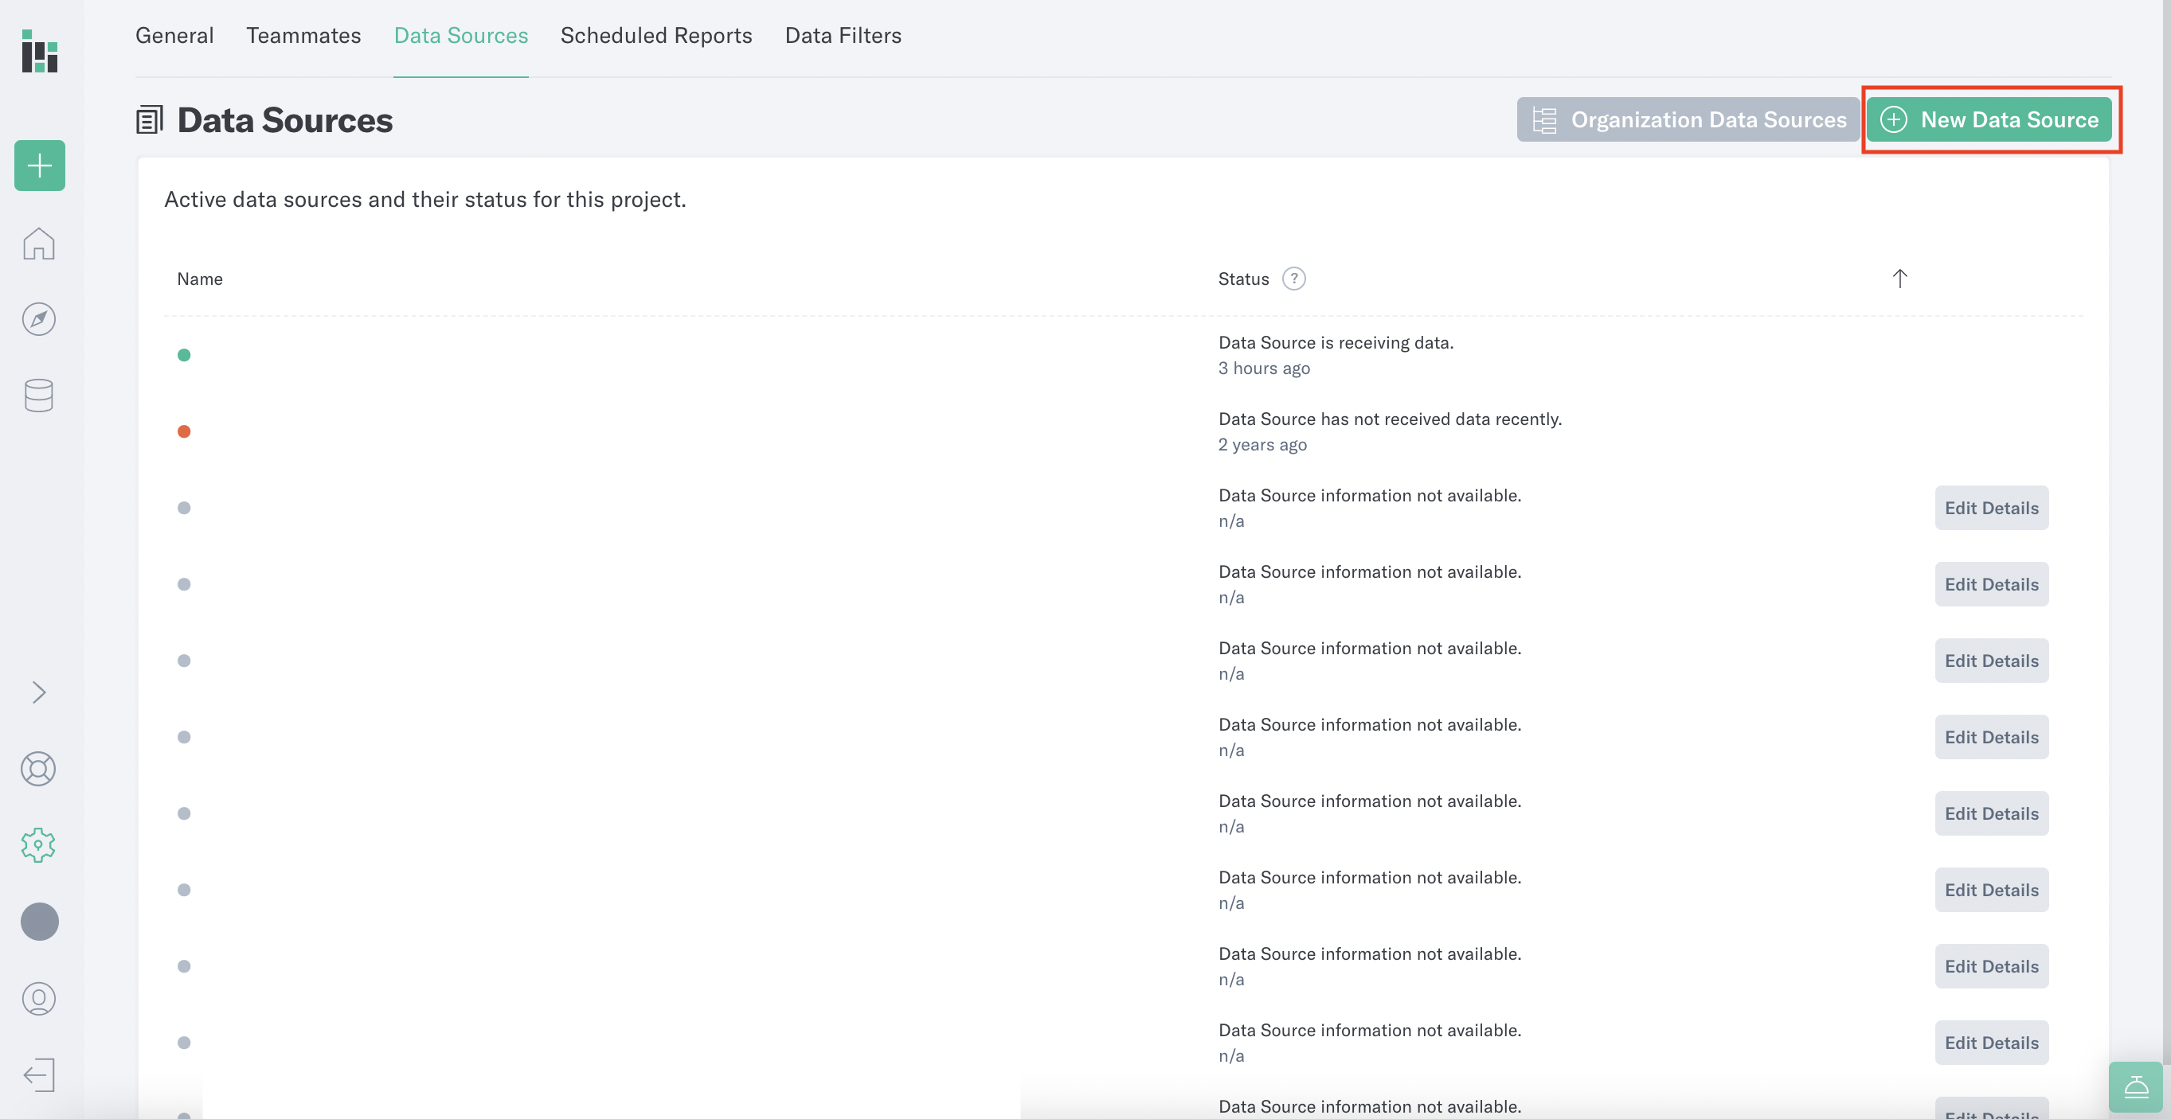Screen dimensions: 2171x1119
Task: Switch to the General tab
Action: pyautogui.click(x=174, y=35)
